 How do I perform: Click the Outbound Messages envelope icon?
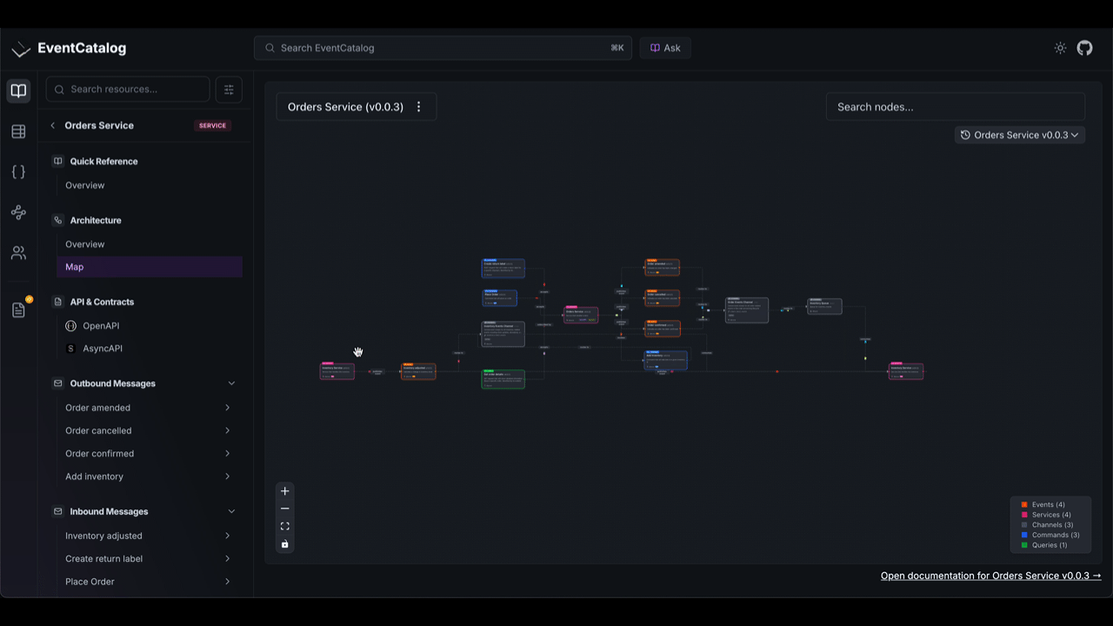58,383
